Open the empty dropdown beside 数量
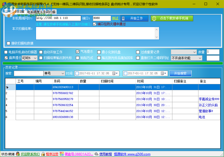224x157 pixels. 184,52
